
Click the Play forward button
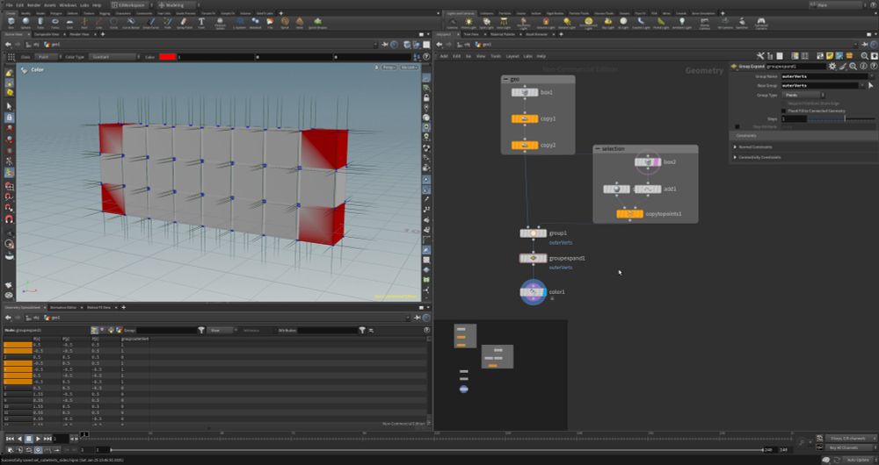pos(38,439)
